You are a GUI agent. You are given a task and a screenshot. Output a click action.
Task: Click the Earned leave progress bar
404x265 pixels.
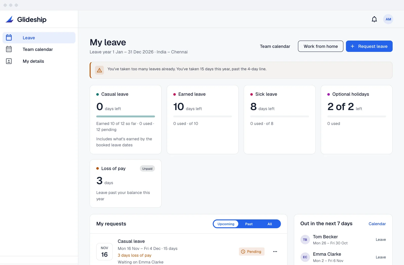[203, 116]
